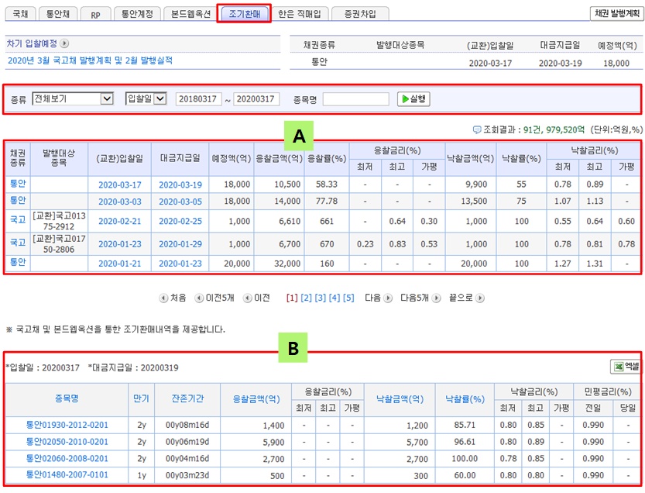This screenshot has height=493, width=645.
Task: Go to page [3]
Action: click(320, 298)
